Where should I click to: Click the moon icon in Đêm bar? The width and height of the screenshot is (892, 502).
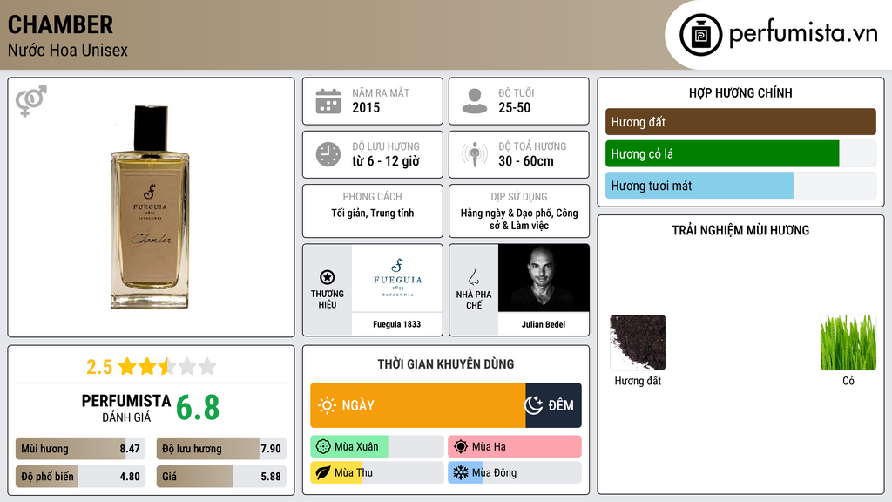click(x=533, y=405)
